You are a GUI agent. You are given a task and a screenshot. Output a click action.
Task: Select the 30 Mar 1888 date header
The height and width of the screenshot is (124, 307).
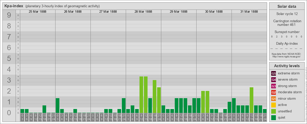pos(214,12)
